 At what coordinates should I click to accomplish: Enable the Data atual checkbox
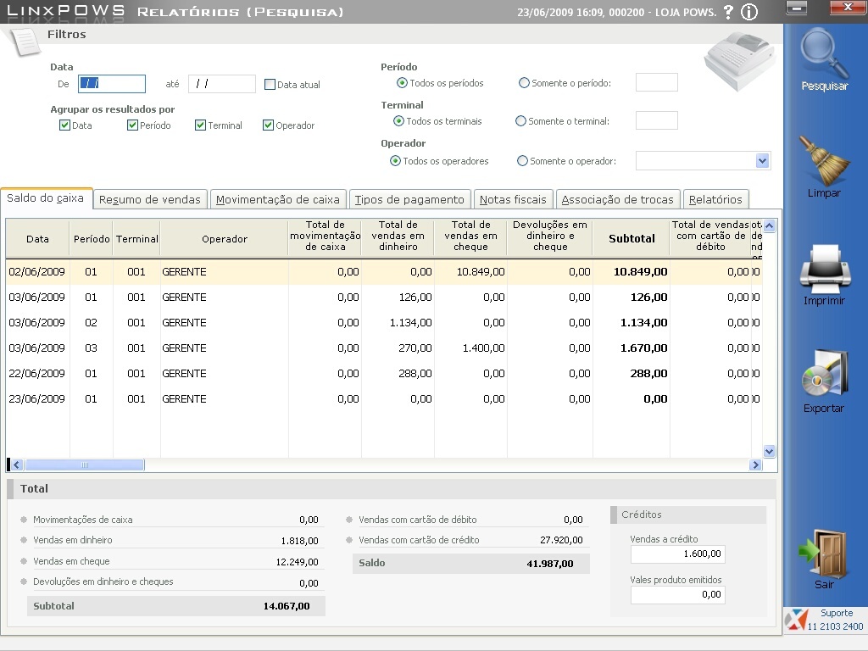(270, 85)
